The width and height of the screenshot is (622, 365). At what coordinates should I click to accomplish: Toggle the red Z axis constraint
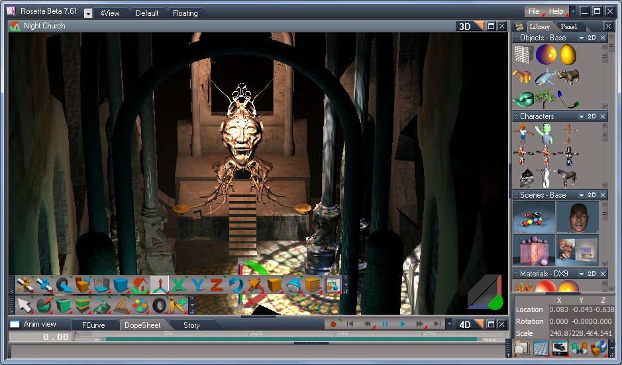217,285
